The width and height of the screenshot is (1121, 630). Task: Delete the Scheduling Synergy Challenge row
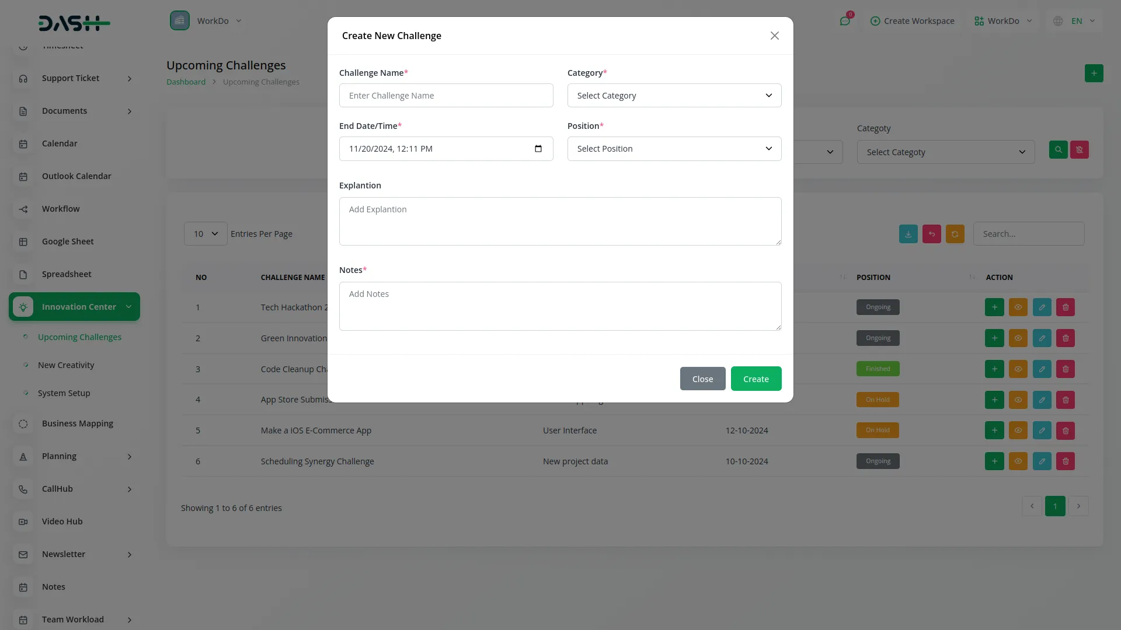[x=1065, y=461]
